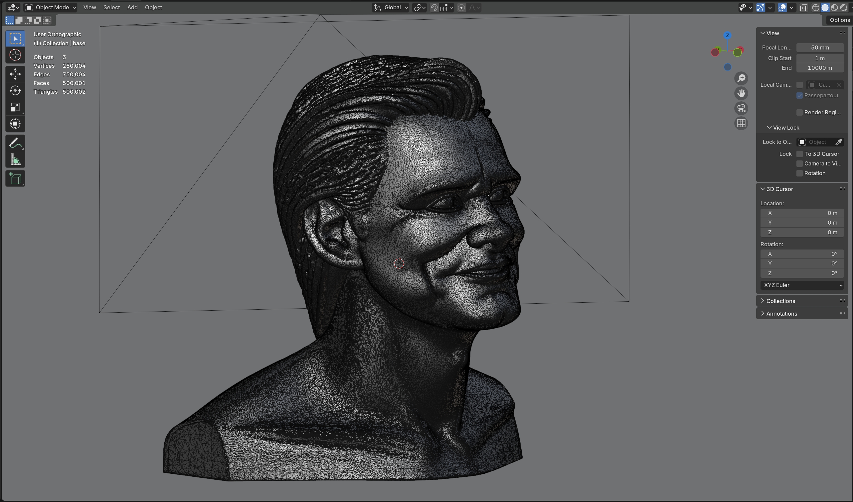
Task: Click the Focal Length 50 mm field
Action: 819,48
